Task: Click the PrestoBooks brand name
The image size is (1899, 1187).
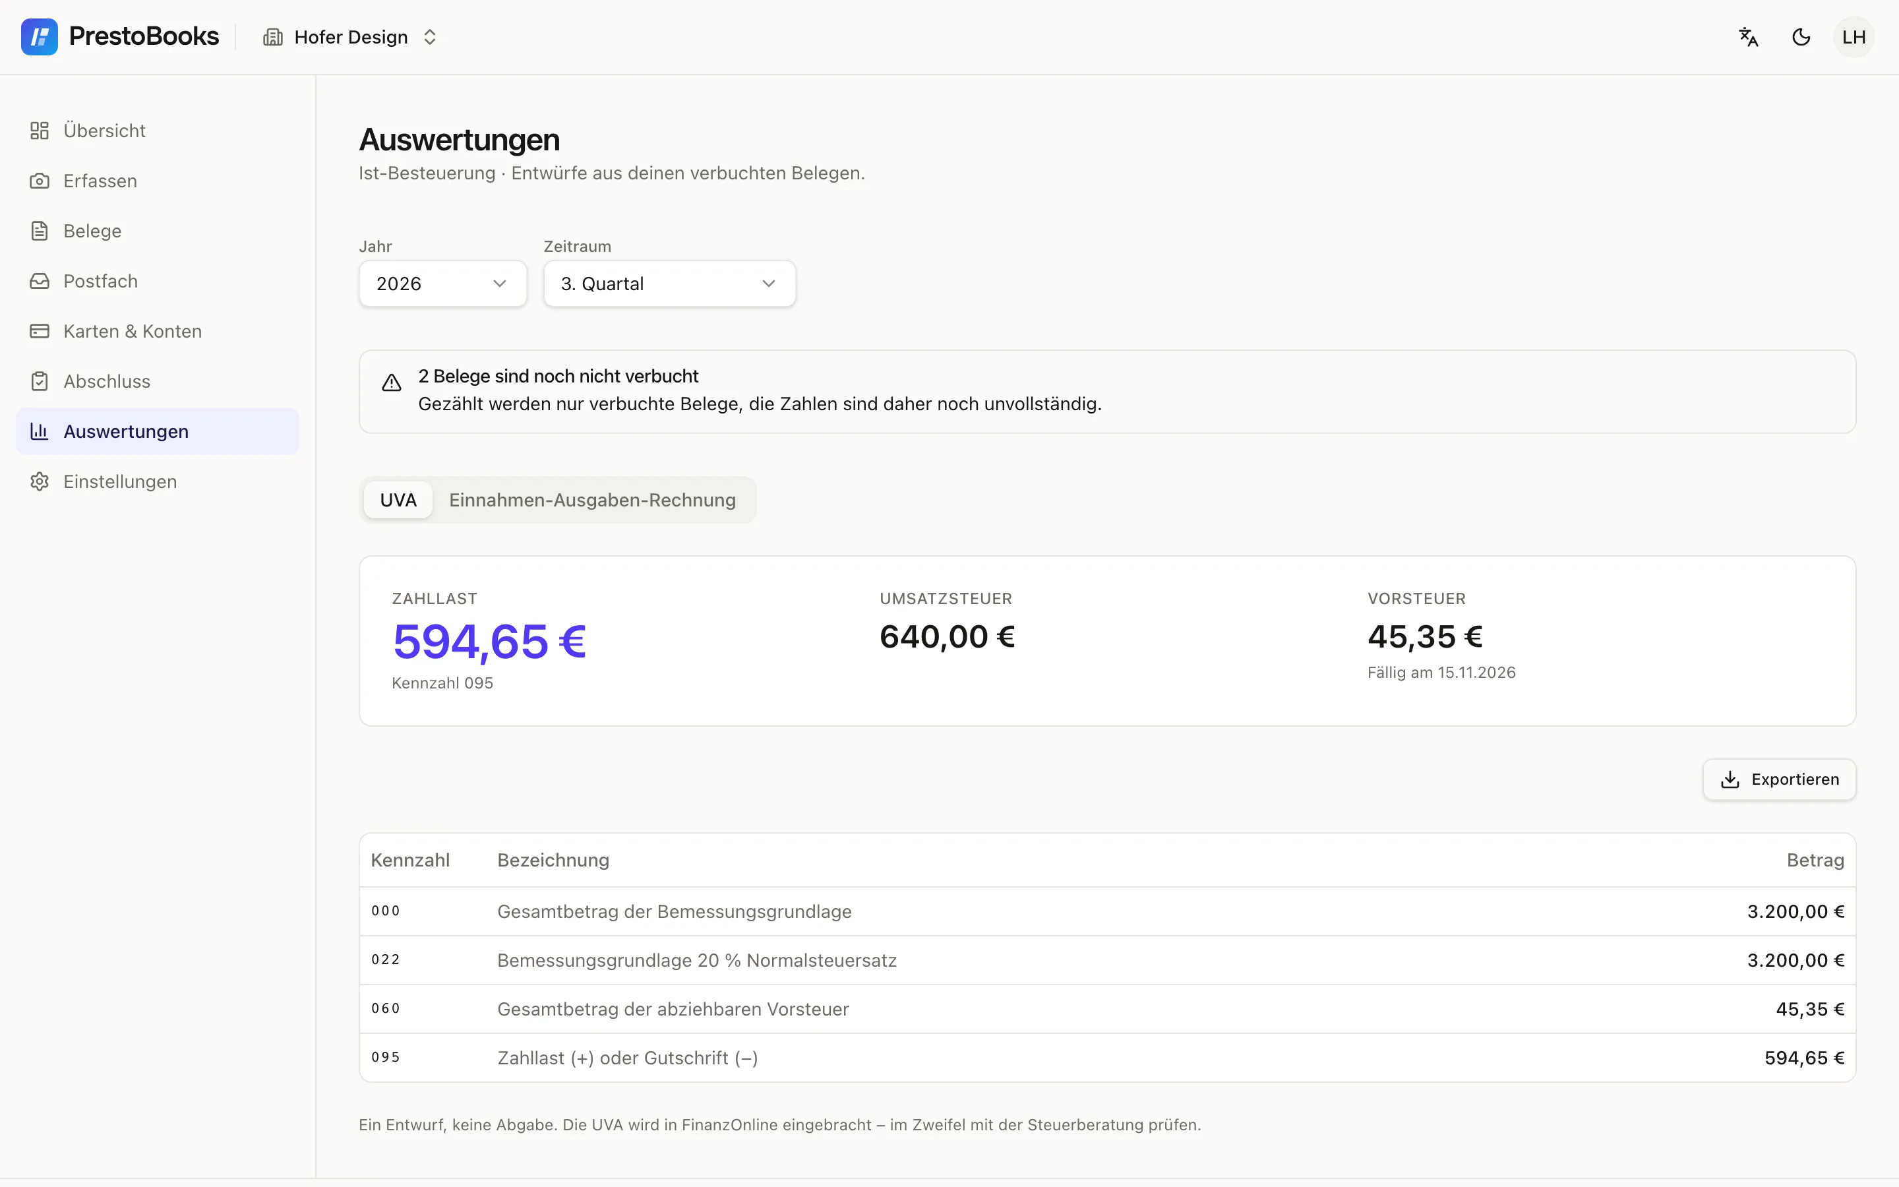Action: pos(144,36)
